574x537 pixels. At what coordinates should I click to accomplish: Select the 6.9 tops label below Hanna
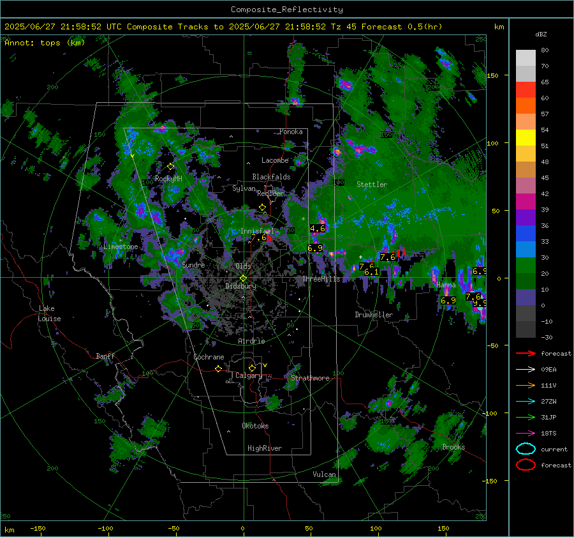pyautogui.click(x=448, y=301)
